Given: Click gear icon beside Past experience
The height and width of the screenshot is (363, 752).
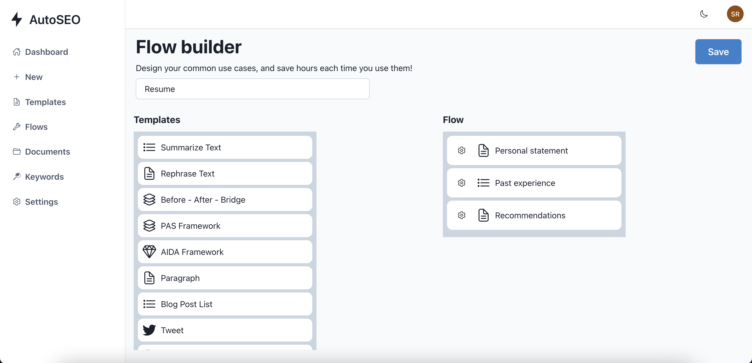Looking at the screenshot, I should point(462,183).
